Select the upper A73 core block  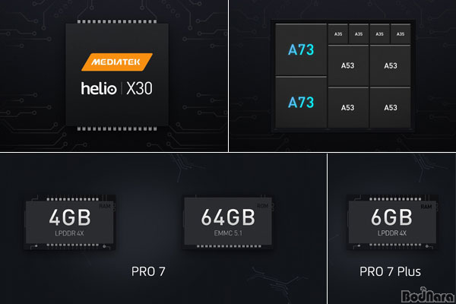301,49
